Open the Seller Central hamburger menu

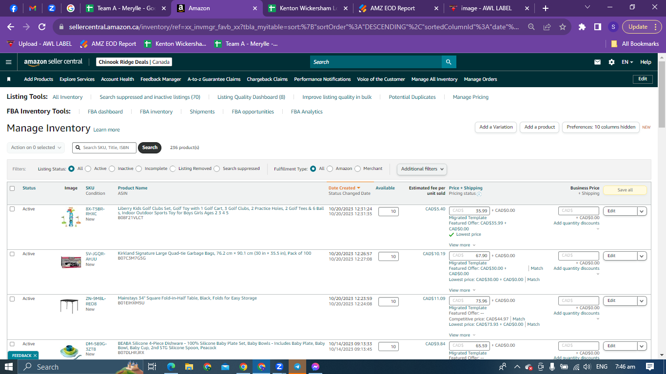pyautogui.click(x=8, y=62)
